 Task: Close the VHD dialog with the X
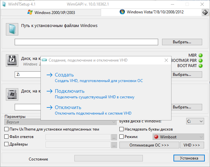point(166,60)
